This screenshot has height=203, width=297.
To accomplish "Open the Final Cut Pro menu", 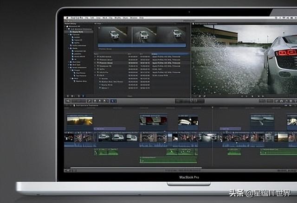I will pyautogui.click(x=77, y=18).
